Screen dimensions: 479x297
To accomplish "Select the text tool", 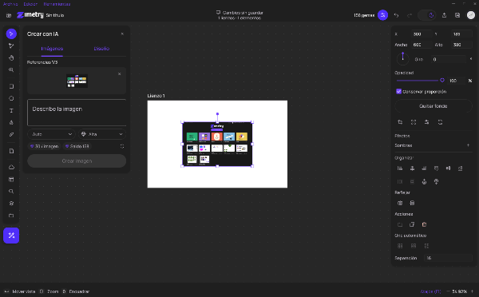I will [11, 111].
